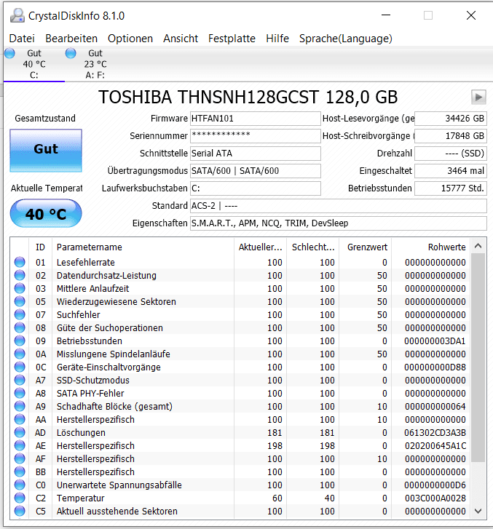493x529 pixels.
Task: Click status icon of Unerwartete Spannungsabfälle row
Action: (x=20, y=485)
